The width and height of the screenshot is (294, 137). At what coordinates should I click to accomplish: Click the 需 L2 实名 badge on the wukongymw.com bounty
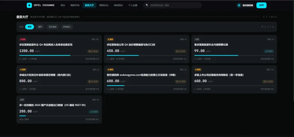181,81
